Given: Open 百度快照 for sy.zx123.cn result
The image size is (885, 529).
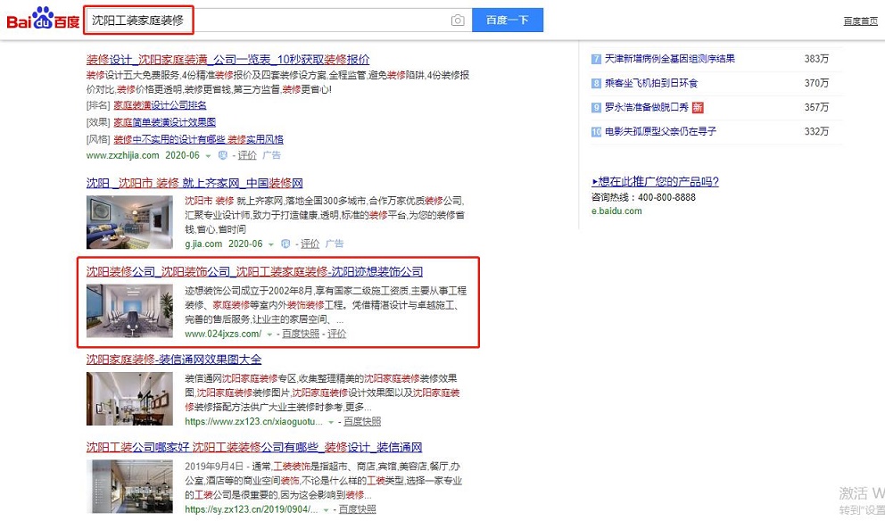Looking at the screenshot, I should [357, 509].
